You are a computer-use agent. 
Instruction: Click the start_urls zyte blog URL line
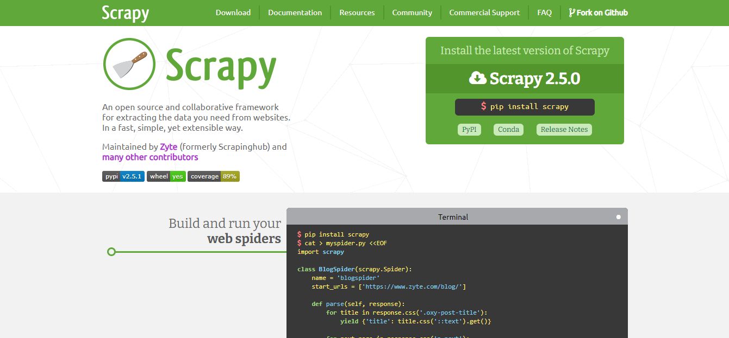pyautogui.click(x=389, y=286)
